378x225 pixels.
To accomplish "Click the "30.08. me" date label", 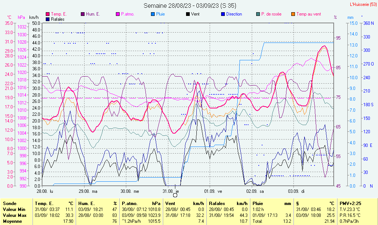I will [x=130, y=191].
